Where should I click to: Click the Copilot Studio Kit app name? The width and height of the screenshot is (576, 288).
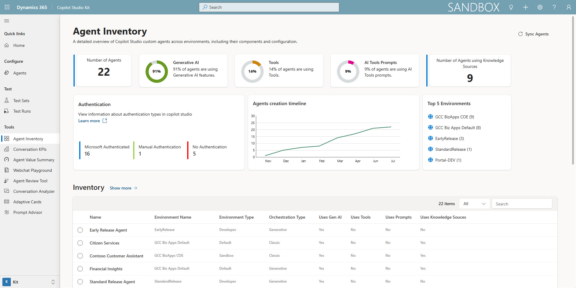[73, 8]
